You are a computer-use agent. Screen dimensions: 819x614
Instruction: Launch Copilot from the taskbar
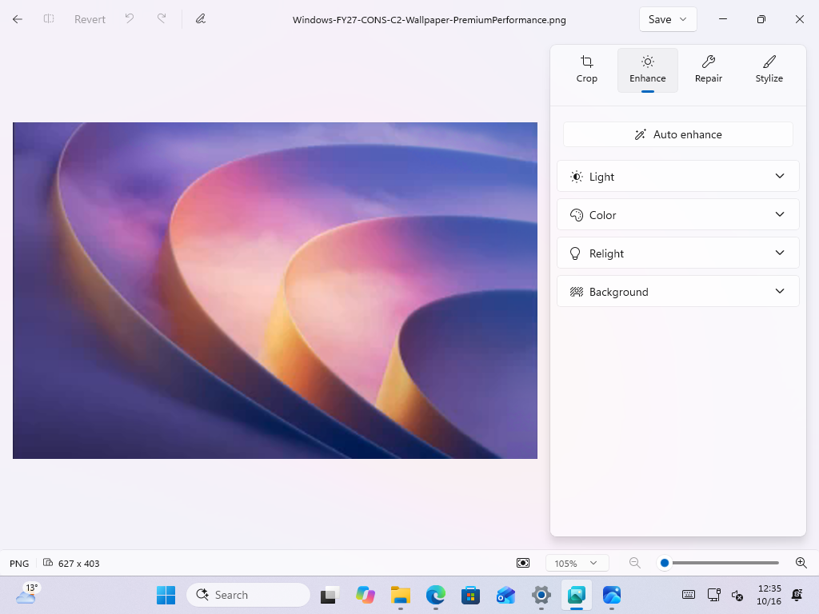[365, 595]
